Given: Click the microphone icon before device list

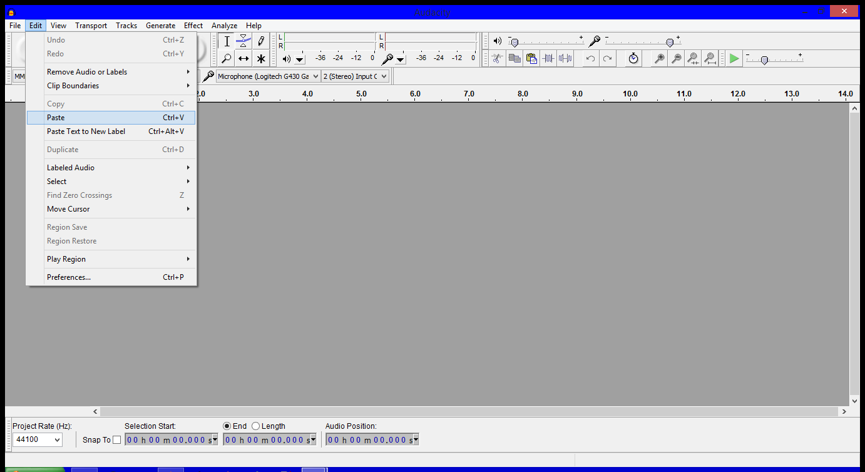Looking at the screenshot, I should (208, 76).
